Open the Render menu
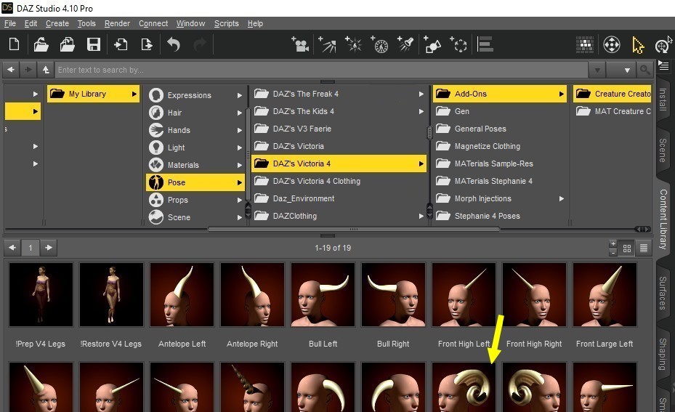 point(117,24)
